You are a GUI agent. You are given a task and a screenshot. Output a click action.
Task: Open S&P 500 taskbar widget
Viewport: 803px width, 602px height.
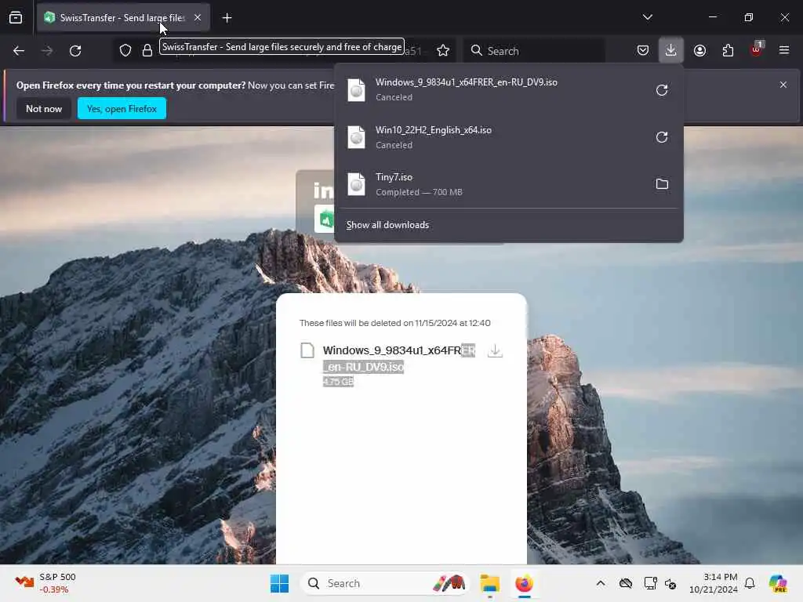[x=45, y=583]
